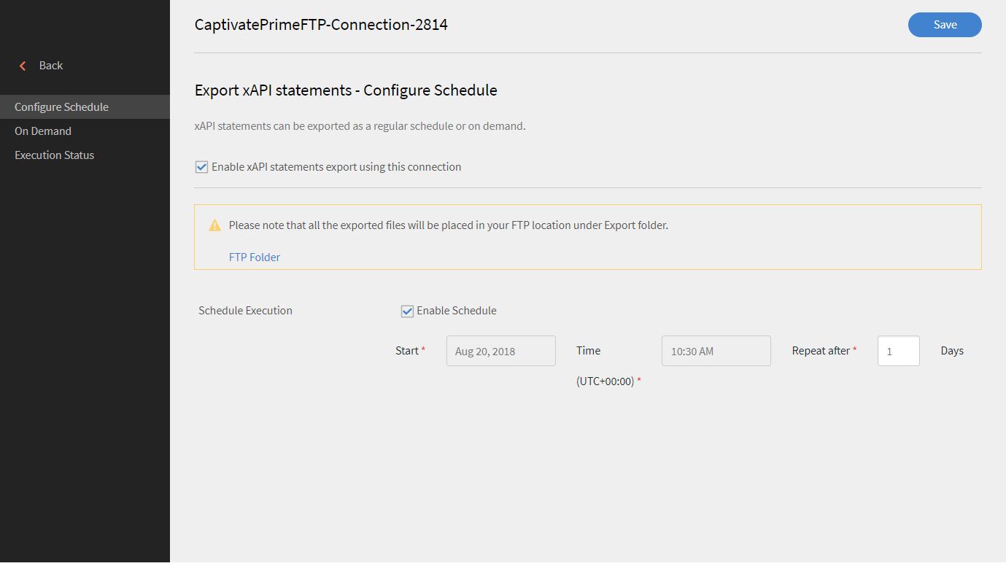Uncheck the Enable Schedule checkbox

(407, 311)
